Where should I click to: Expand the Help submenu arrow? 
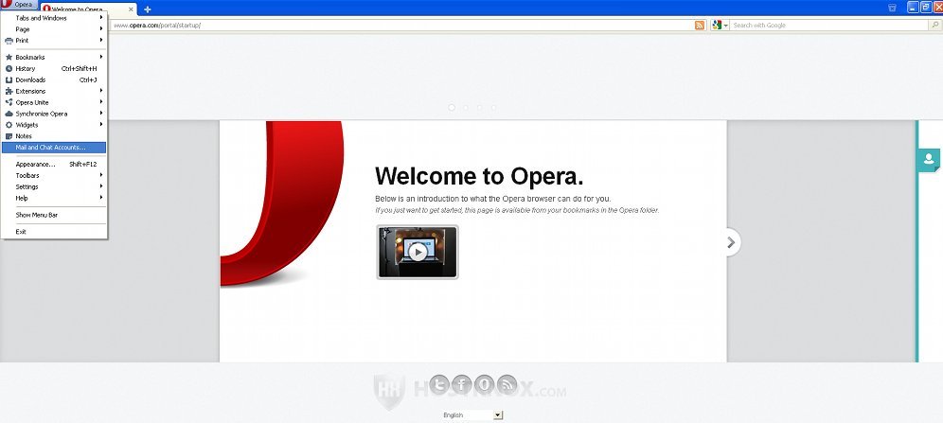[x=101, y=198]
